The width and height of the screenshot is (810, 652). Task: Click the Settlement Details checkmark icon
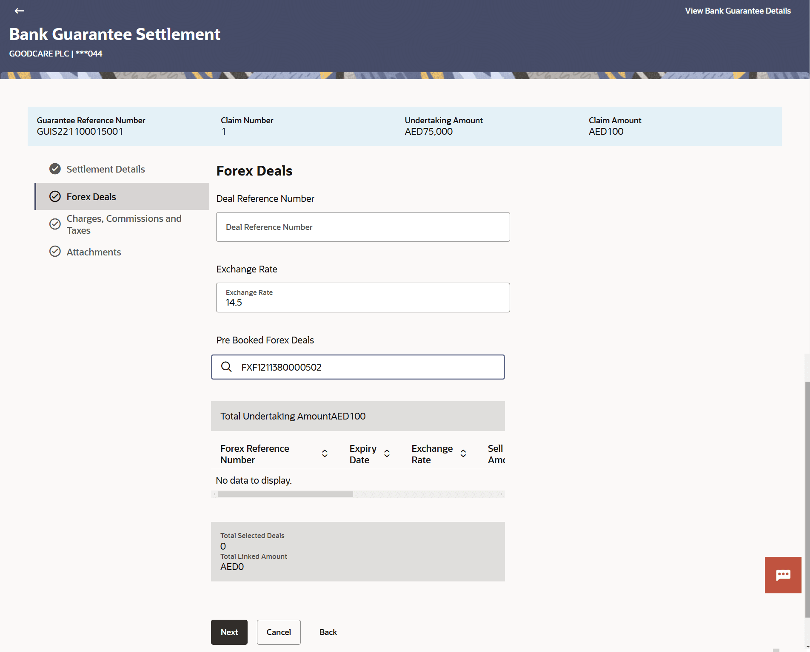point(55,169)
